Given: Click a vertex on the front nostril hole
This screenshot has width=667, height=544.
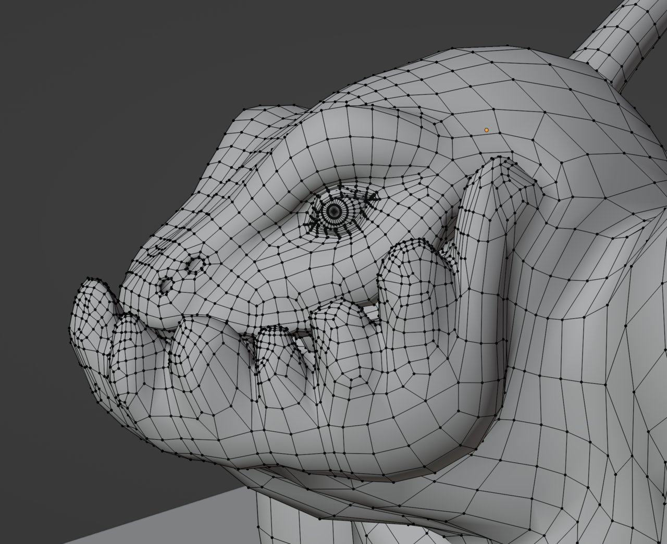Looking at the screenshot, I should 166,286.
